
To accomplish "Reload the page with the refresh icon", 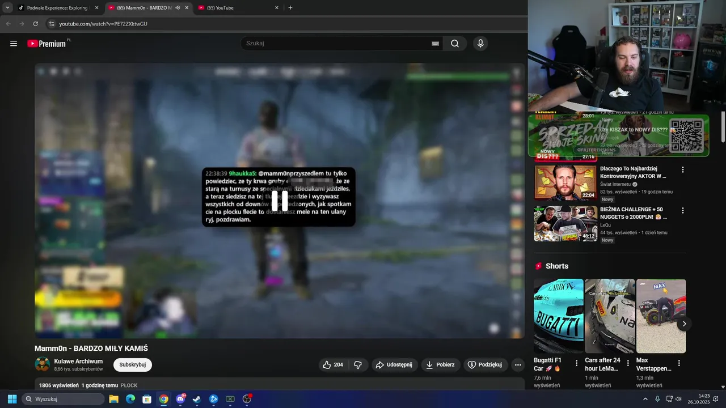I will [x=35, y=24].
